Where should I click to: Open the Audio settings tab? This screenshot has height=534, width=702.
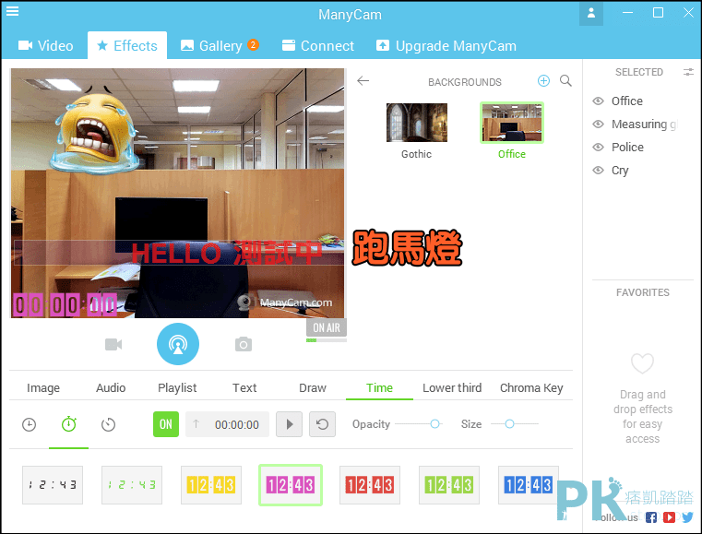click(111, 387)
